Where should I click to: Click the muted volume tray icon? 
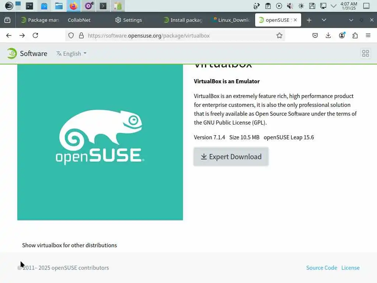pos(290,6)
